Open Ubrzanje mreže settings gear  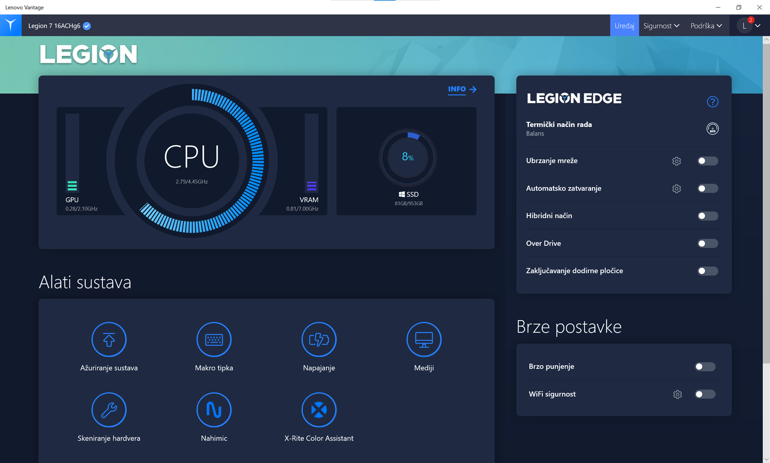677,161
